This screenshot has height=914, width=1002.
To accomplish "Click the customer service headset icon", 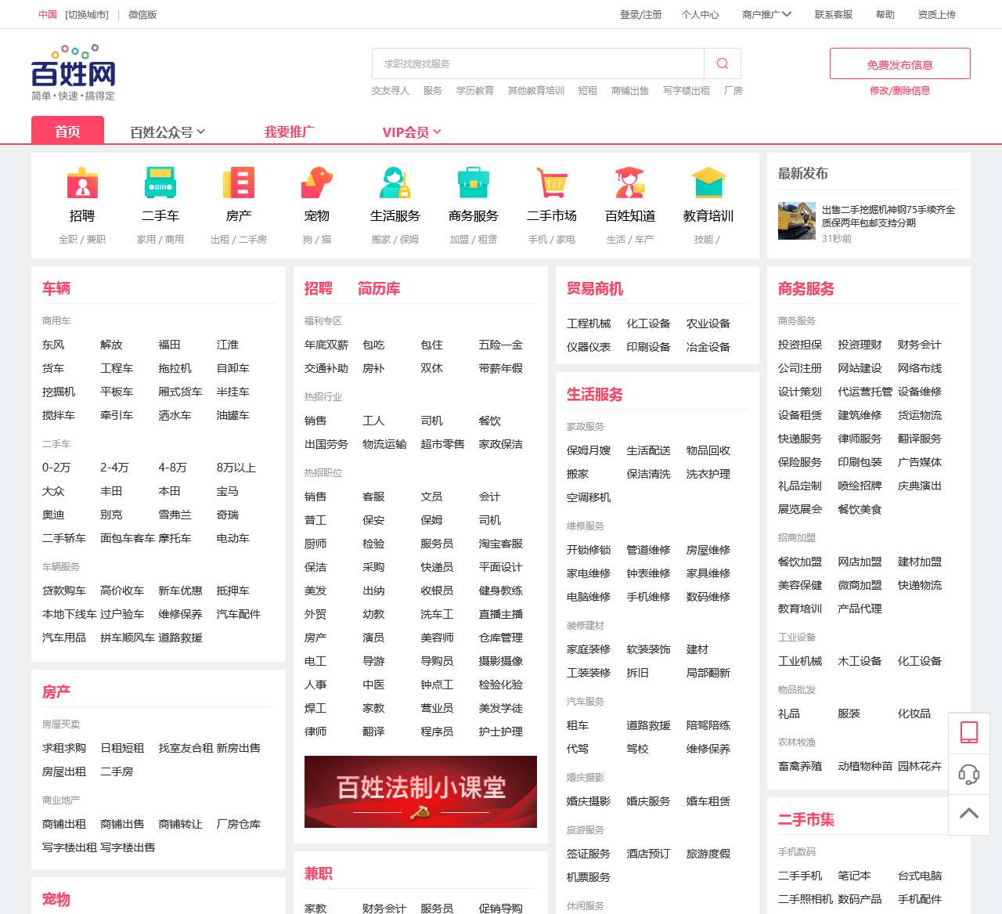I will (969, 774).
